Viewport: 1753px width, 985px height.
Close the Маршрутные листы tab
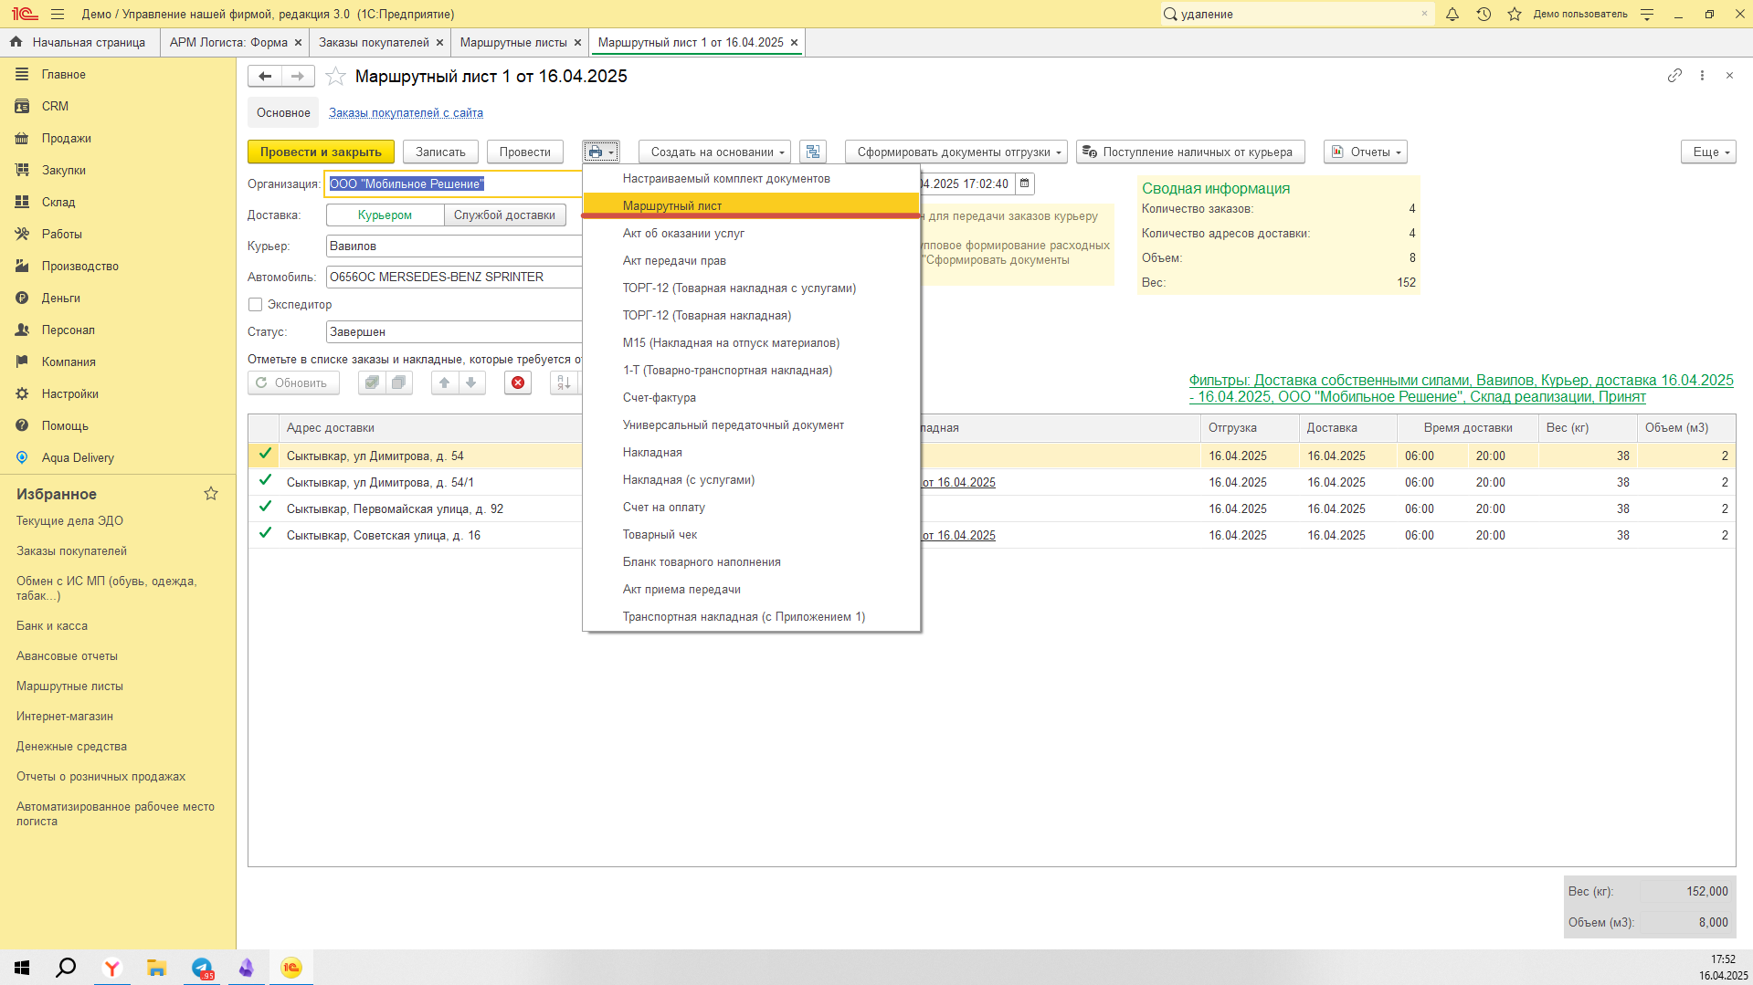coord(577,43)
